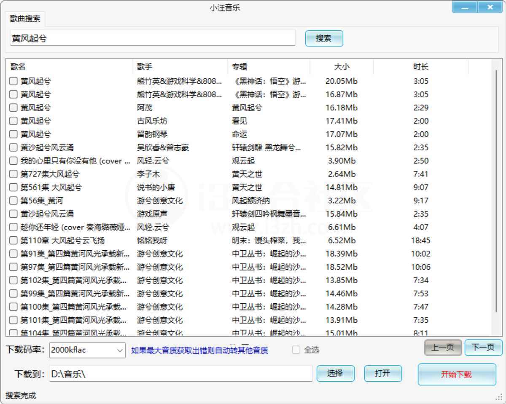Click the blue 如果最大音质获取出错 notice text
This screenshot has width=506, height=404.
point(199,350)
